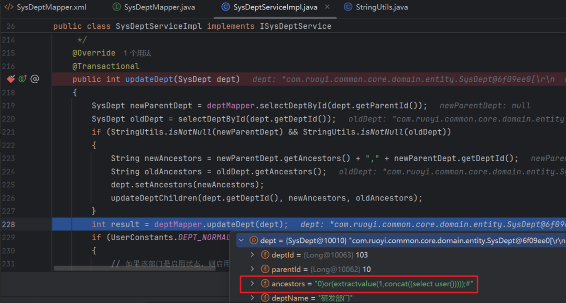Image resolution: width=566 pixels, height=303 pixels.
Task: Click the field icon beside deptId
Action: pos(265,255)
